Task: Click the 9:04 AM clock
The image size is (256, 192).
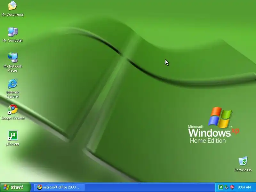Action: coord(244,187)
